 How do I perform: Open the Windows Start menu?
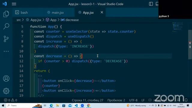pyautogui.click(x=3, y=105)
